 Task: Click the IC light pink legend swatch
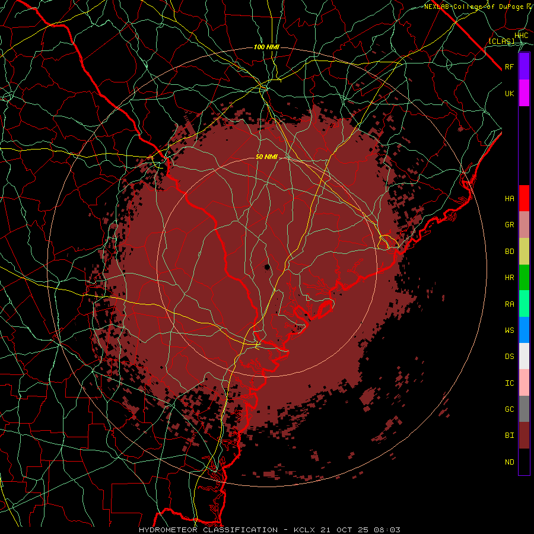tap(524, 383)
